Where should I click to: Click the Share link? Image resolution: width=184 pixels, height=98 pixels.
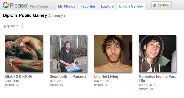click(14, 26)
